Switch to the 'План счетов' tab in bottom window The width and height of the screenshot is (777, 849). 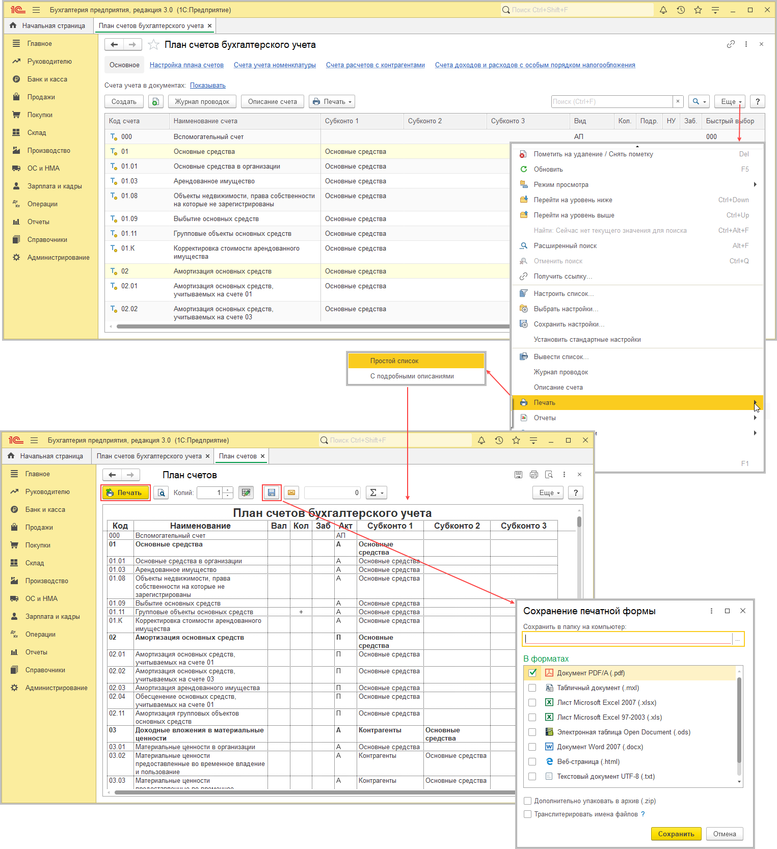238,456
